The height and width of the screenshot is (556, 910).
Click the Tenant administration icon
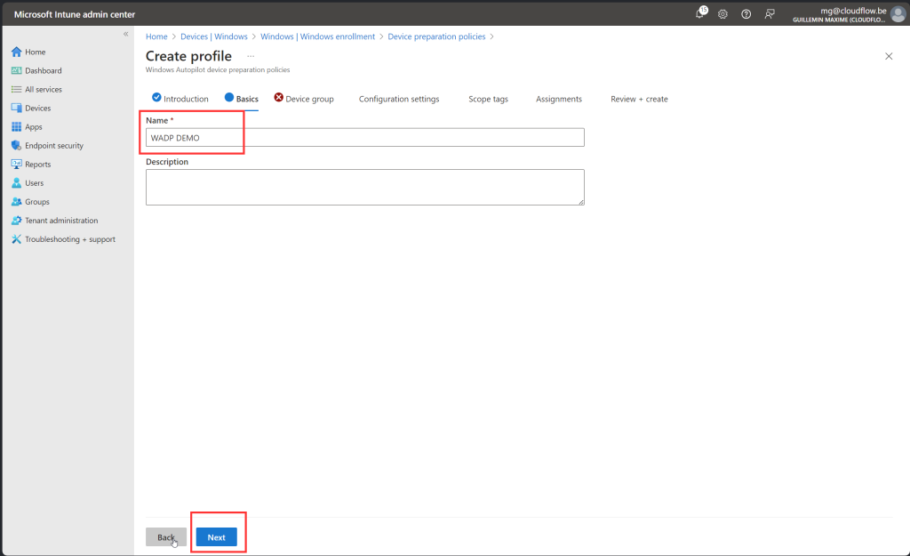point(16,221)
